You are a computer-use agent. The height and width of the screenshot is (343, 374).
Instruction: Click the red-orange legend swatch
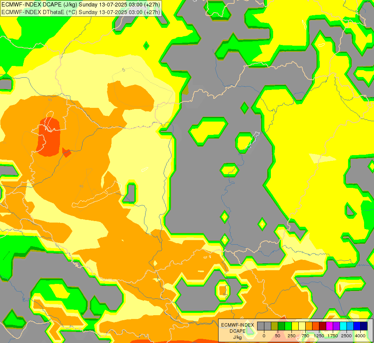[316, 326]
